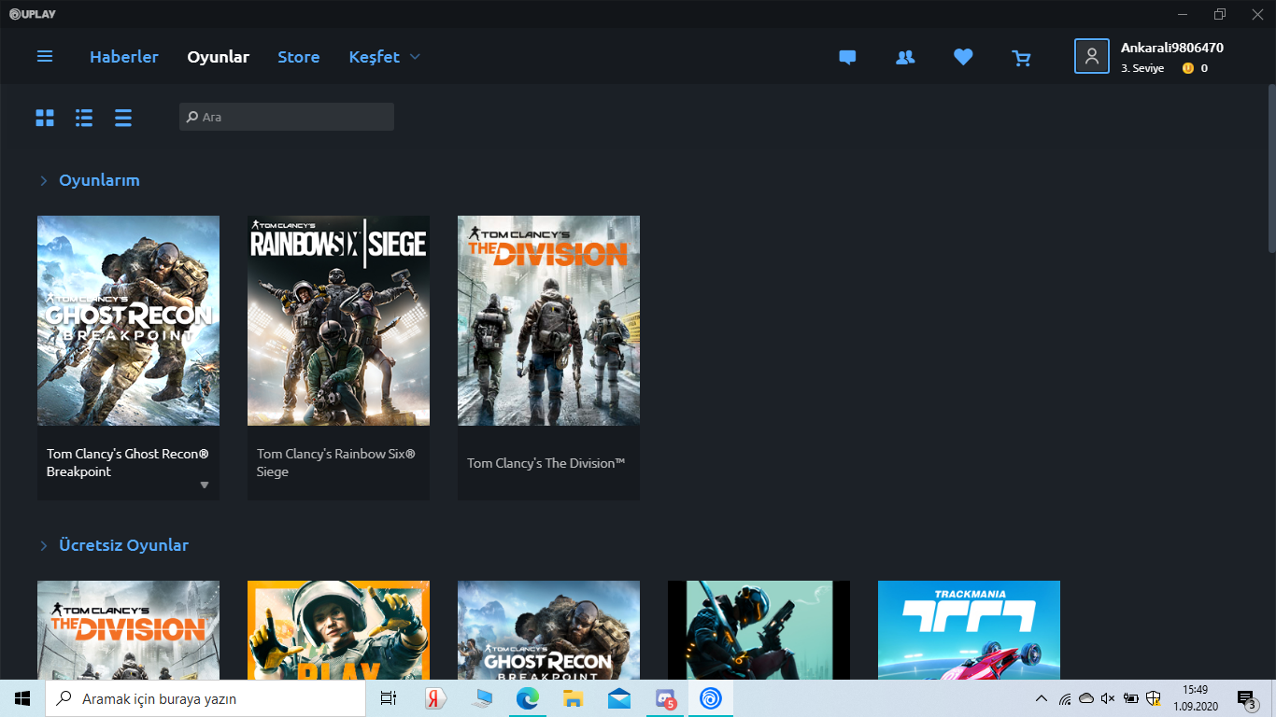Collapse the Ücretsiz Oyunlar section
This screenshot has width=1276, height=717.
[43, 545]
